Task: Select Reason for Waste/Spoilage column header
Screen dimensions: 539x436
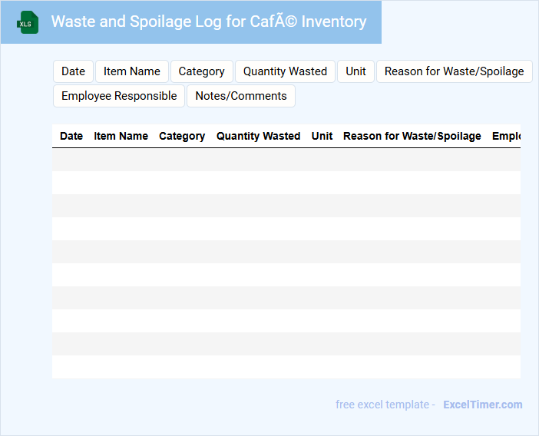Action: click(x=412, y=136)
